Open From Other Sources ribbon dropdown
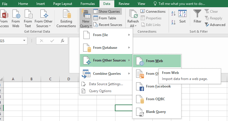228x121 pixels. tap(44, 18)
